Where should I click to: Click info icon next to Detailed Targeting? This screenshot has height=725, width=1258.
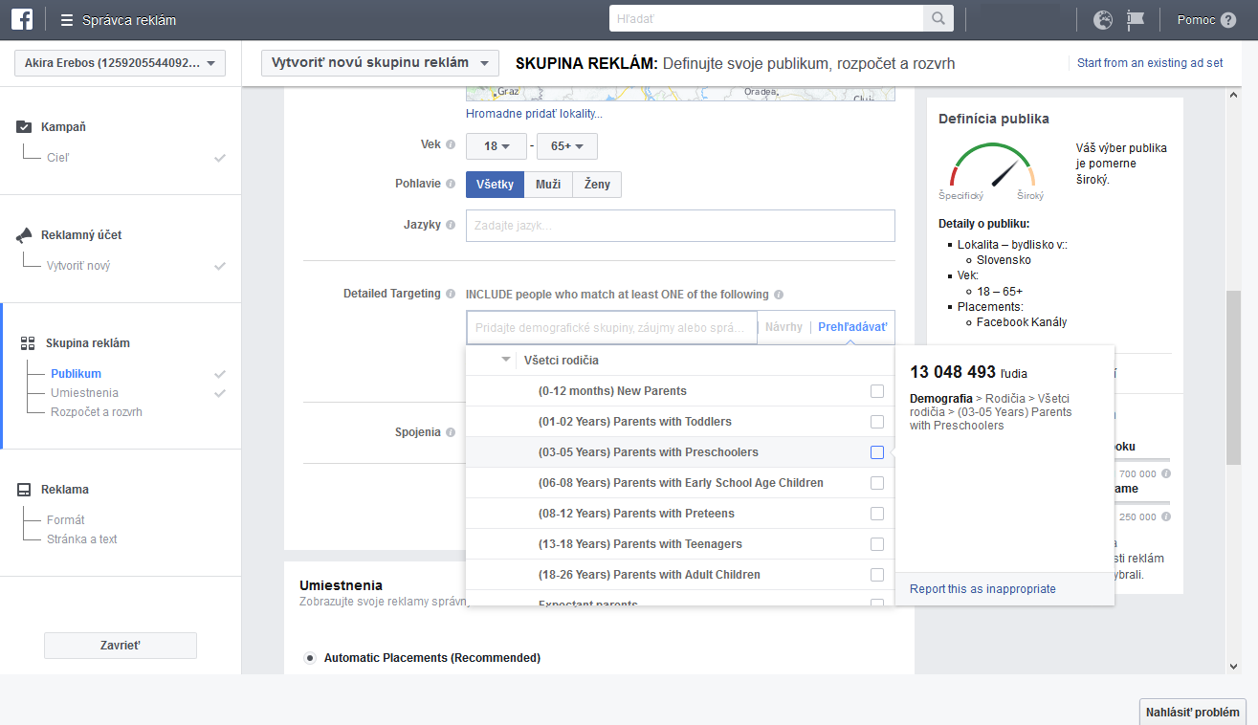point(451,295)
